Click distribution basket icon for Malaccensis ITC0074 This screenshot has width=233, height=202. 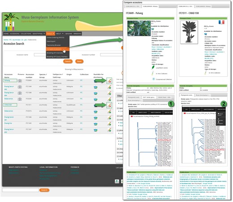tap(95, 112)
